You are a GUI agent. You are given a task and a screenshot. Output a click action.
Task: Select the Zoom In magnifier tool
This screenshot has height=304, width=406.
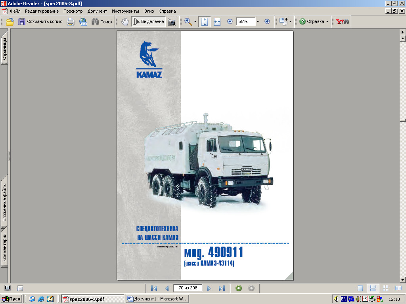pyautogui.click(x=188, y=22)
